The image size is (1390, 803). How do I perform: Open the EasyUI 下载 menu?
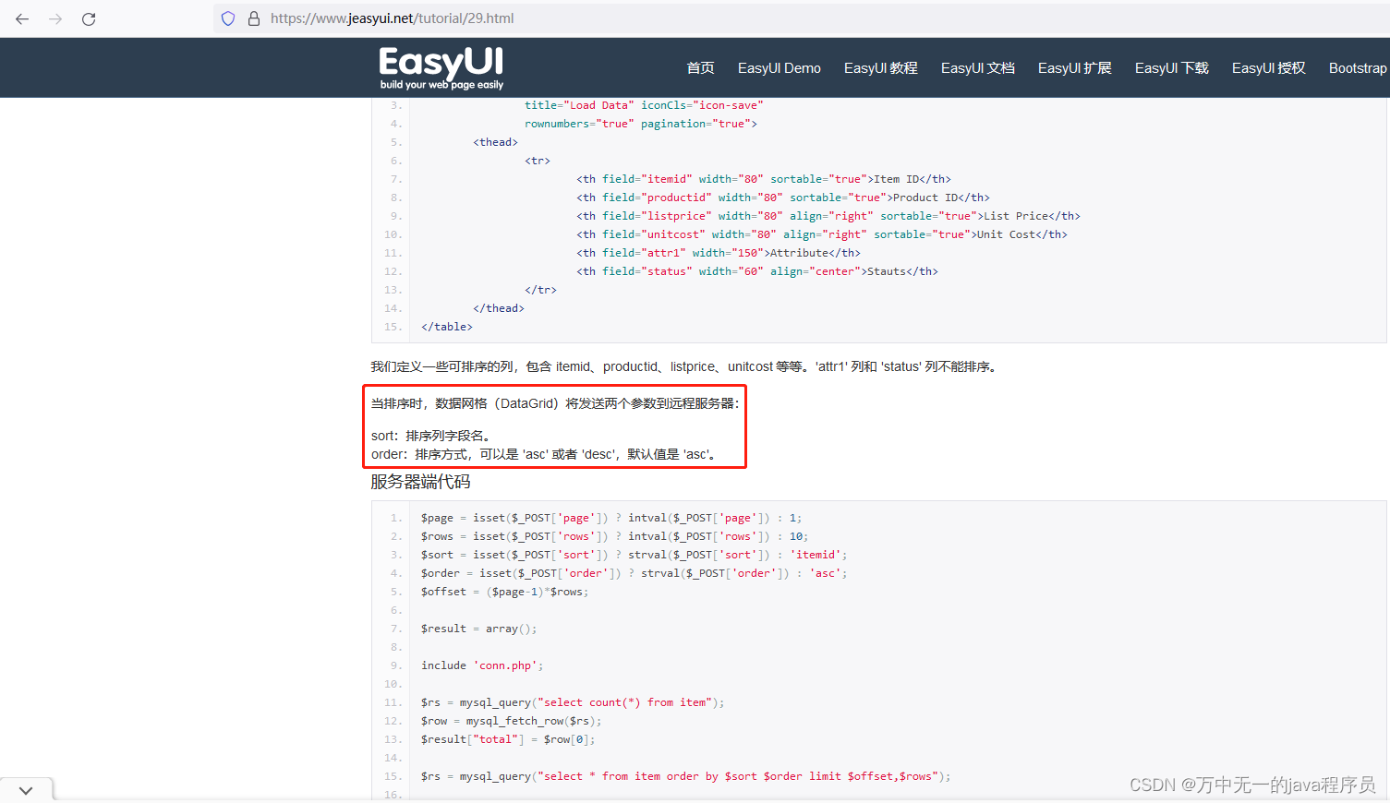[x=1171, y=67]
